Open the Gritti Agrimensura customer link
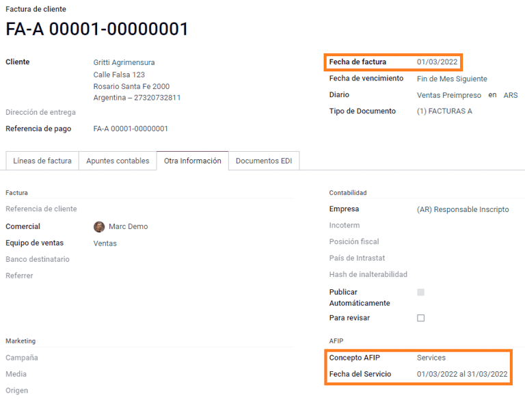 (x=124, y=62)
